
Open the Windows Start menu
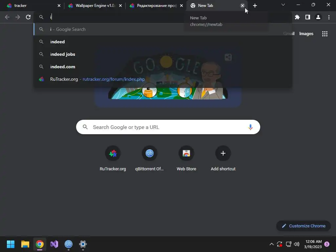[x=10, y=244]
